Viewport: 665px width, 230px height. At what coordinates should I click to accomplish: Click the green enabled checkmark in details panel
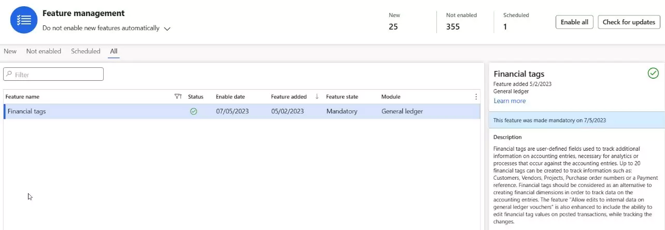tap(653, 74)
